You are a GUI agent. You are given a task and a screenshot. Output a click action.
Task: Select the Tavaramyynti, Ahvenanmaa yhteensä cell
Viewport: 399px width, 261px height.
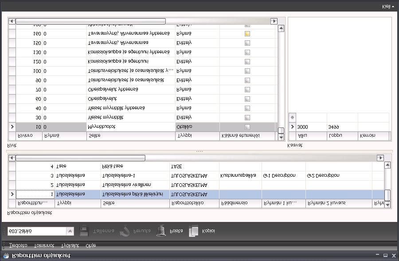(131, 34)
